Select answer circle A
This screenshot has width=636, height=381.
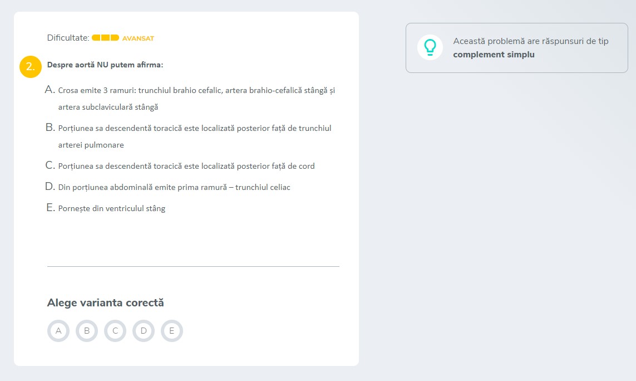click(58, 331)
